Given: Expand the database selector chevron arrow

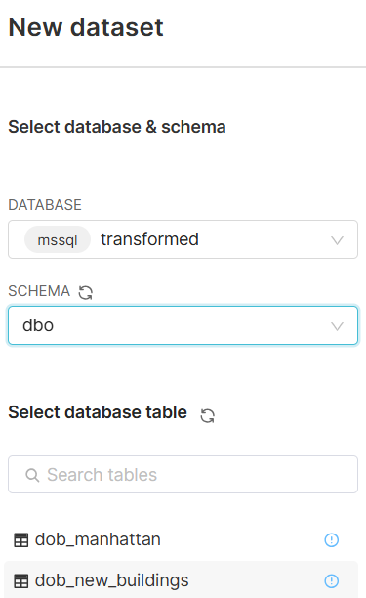Looking at the screenshot, I should 337,240.
